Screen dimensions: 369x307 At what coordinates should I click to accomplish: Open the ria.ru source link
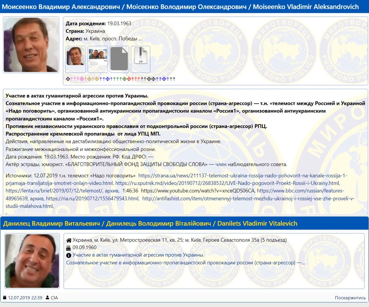click(92, 198)
